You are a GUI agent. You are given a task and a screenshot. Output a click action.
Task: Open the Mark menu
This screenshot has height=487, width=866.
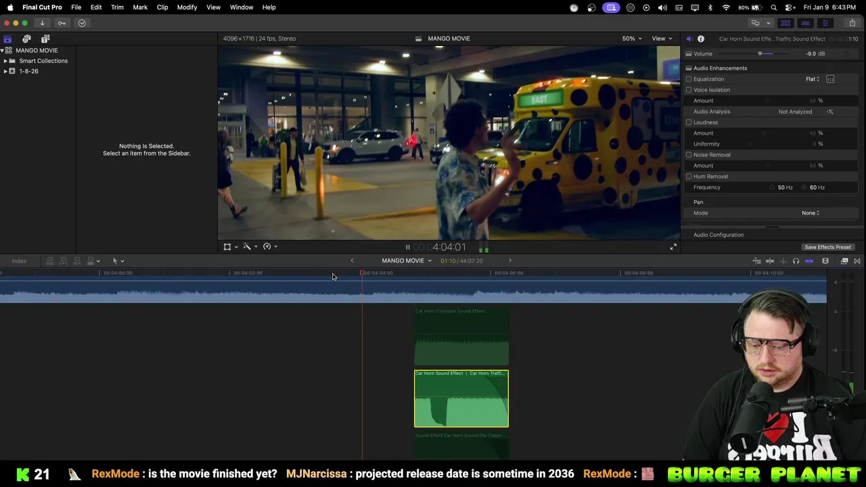click(140, 7)
